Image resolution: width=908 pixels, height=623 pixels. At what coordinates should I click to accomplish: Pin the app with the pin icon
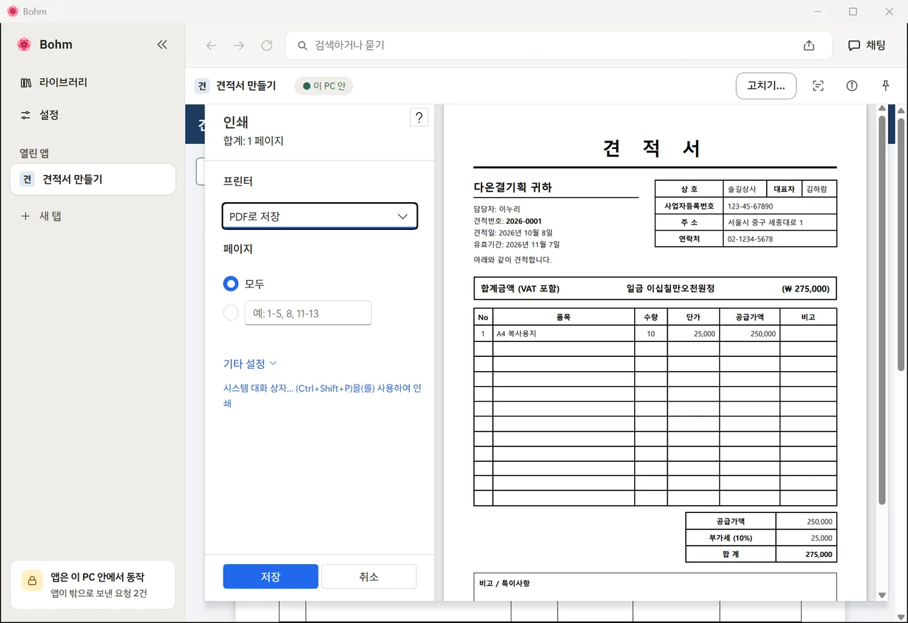pyautogui.click(x=885, y=86)
